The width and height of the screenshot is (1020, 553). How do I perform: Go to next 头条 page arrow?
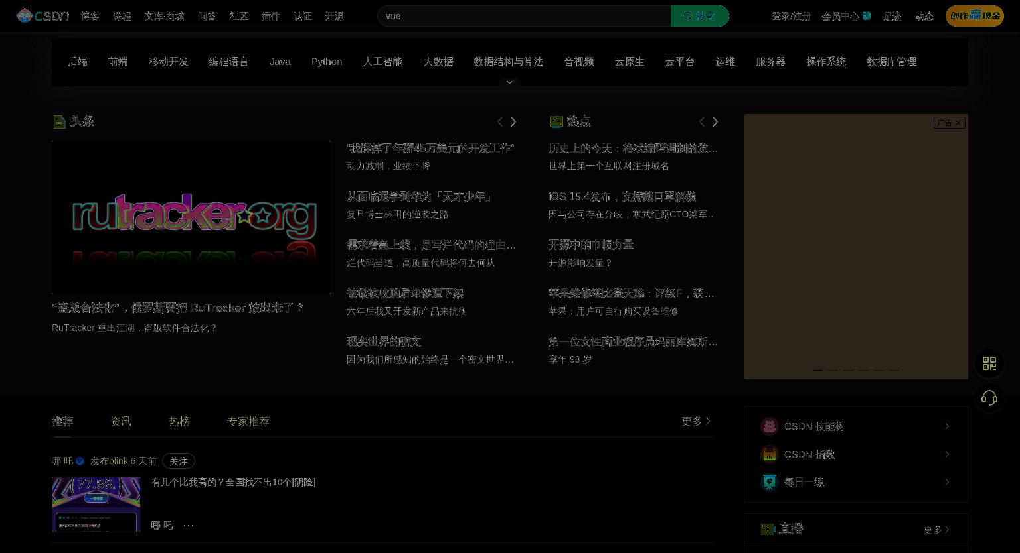(x=513, y=121)
